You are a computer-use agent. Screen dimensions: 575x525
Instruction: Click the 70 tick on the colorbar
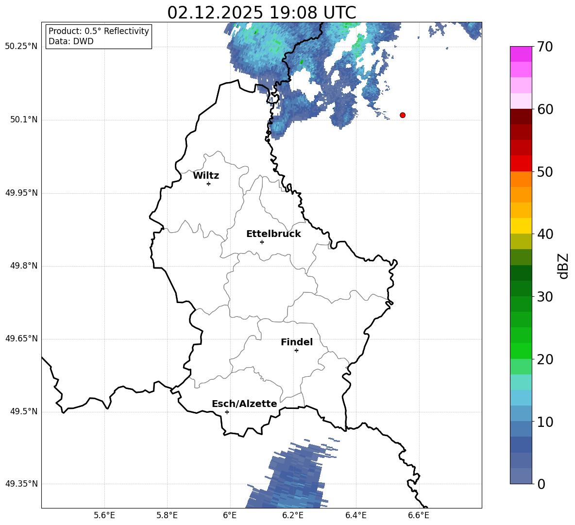point(544,47)
